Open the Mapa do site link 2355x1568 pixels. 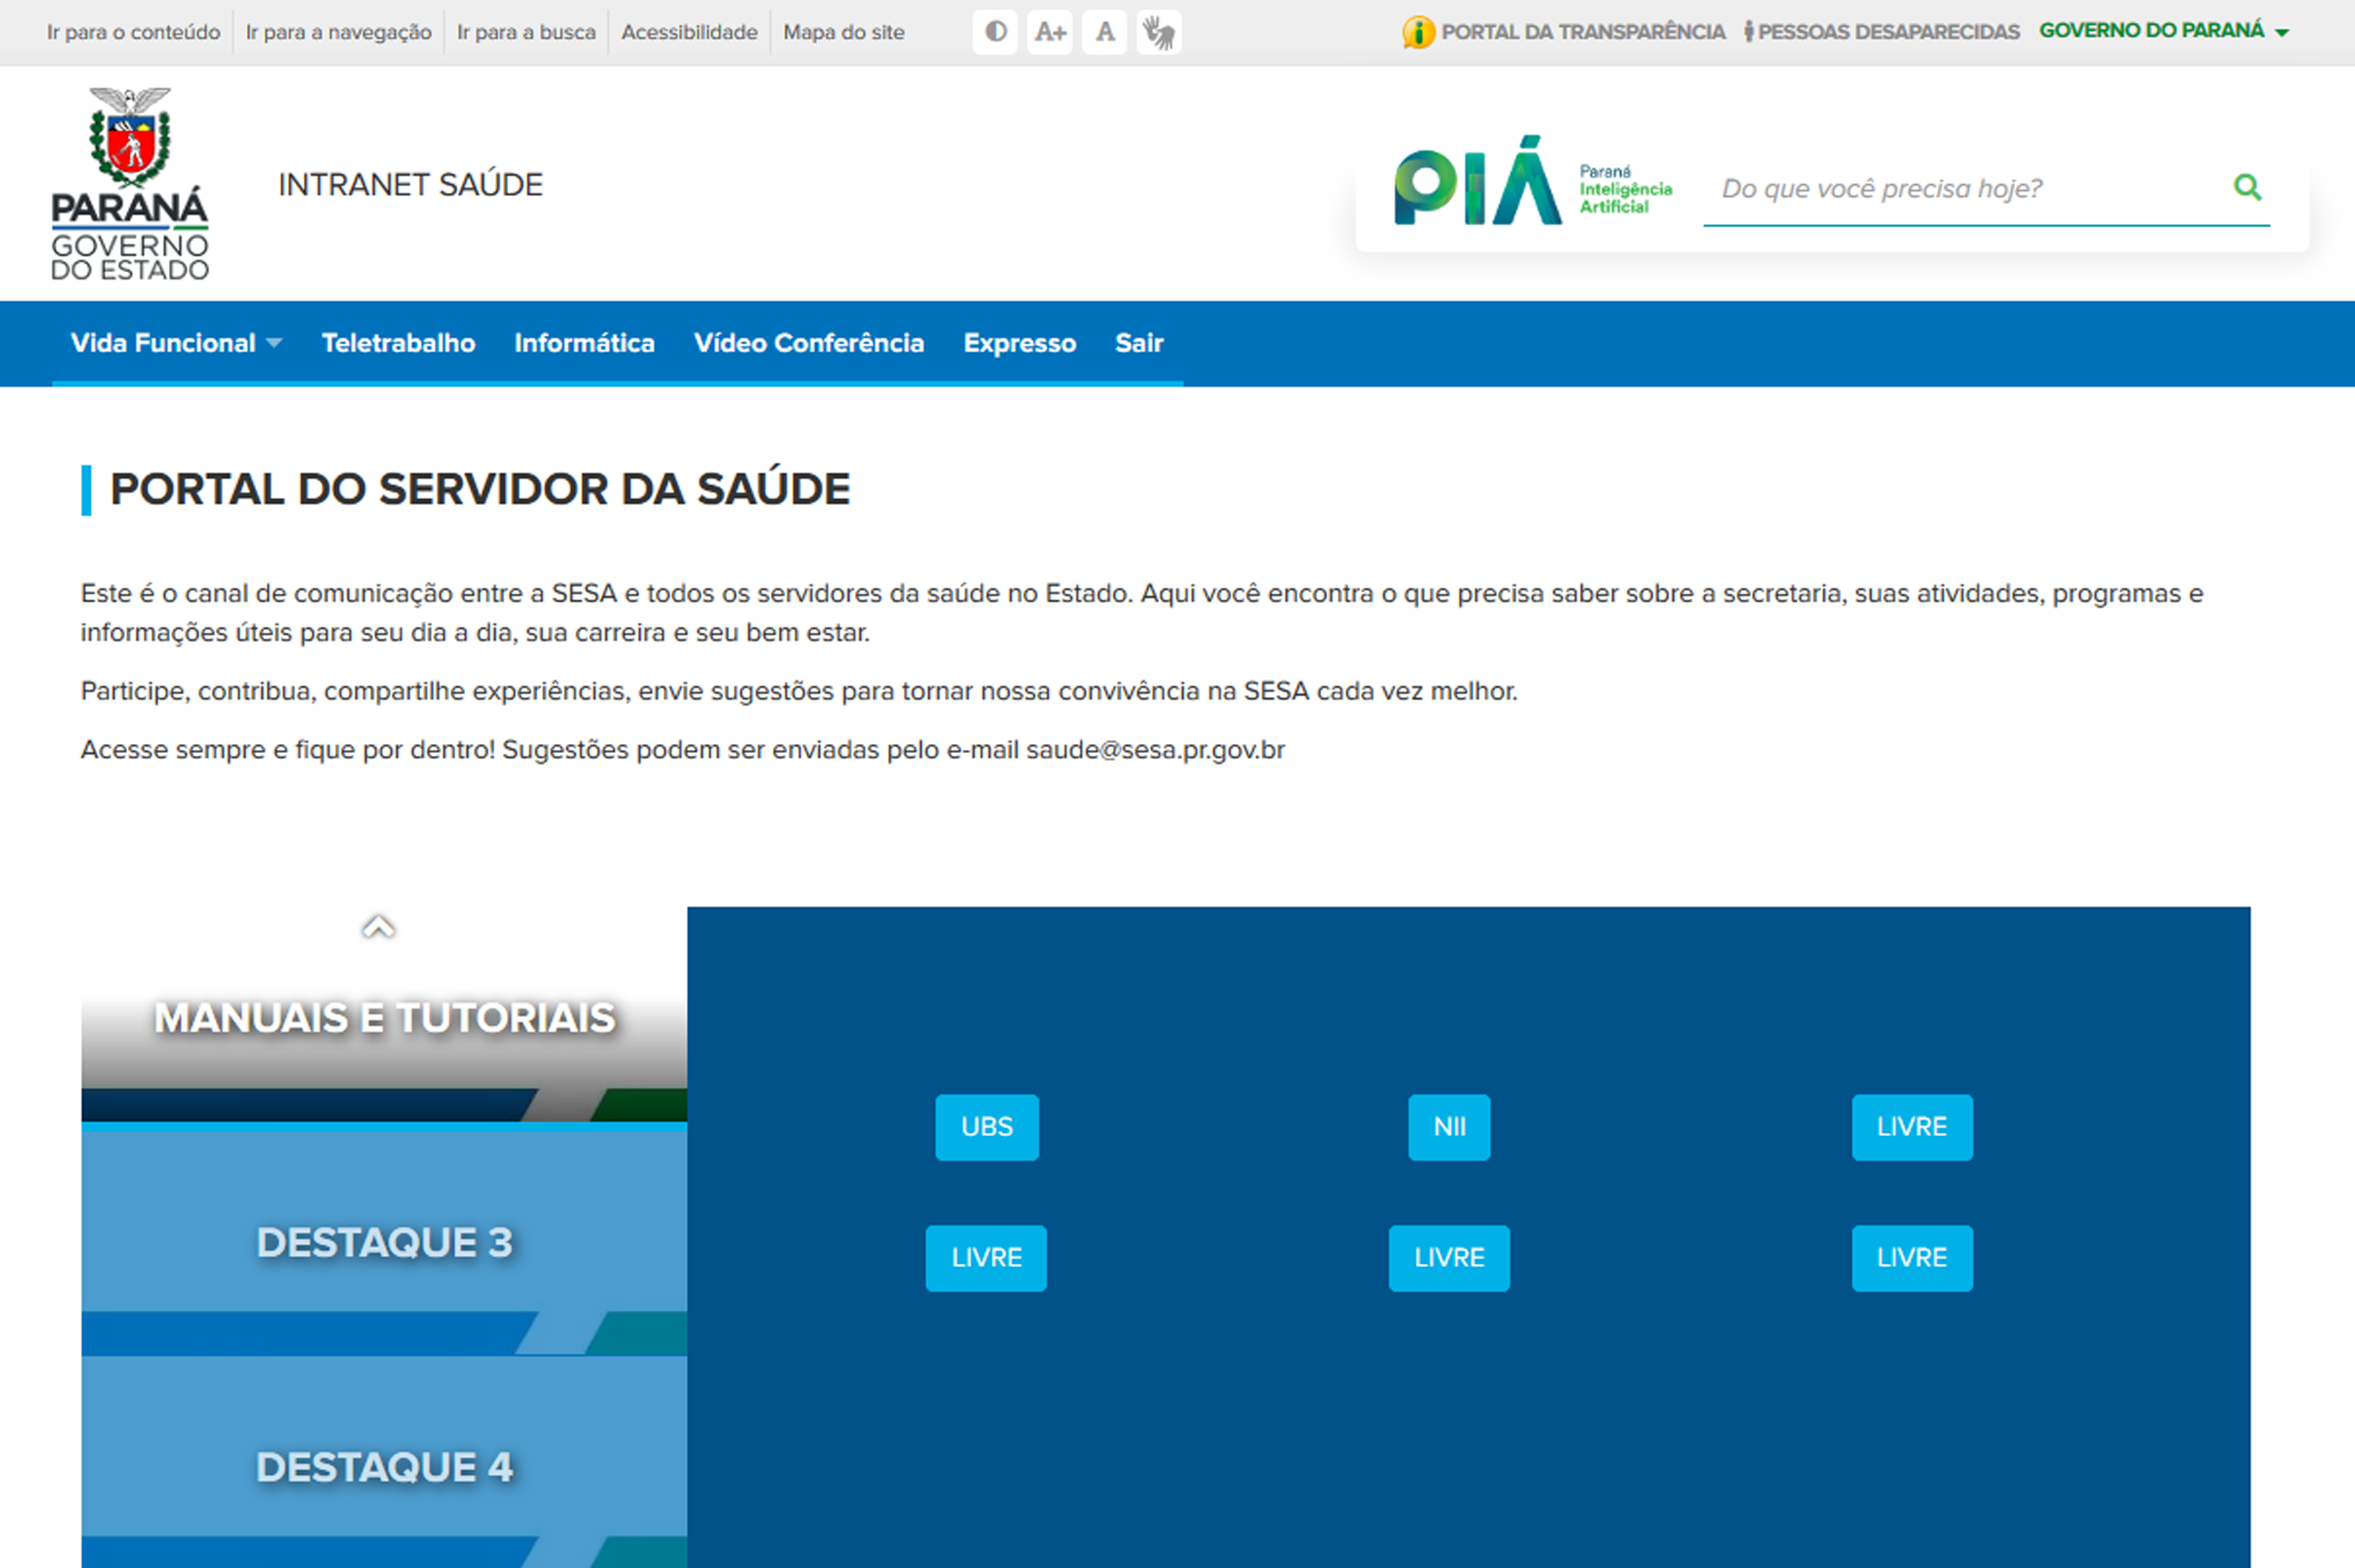pyautogui.click(x=844, y=32)
